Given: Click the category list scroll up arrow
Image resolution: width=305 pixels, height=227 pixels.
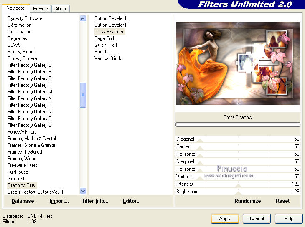Looking at the screenshot, I should pyautogui.click(x=83, y=19).
